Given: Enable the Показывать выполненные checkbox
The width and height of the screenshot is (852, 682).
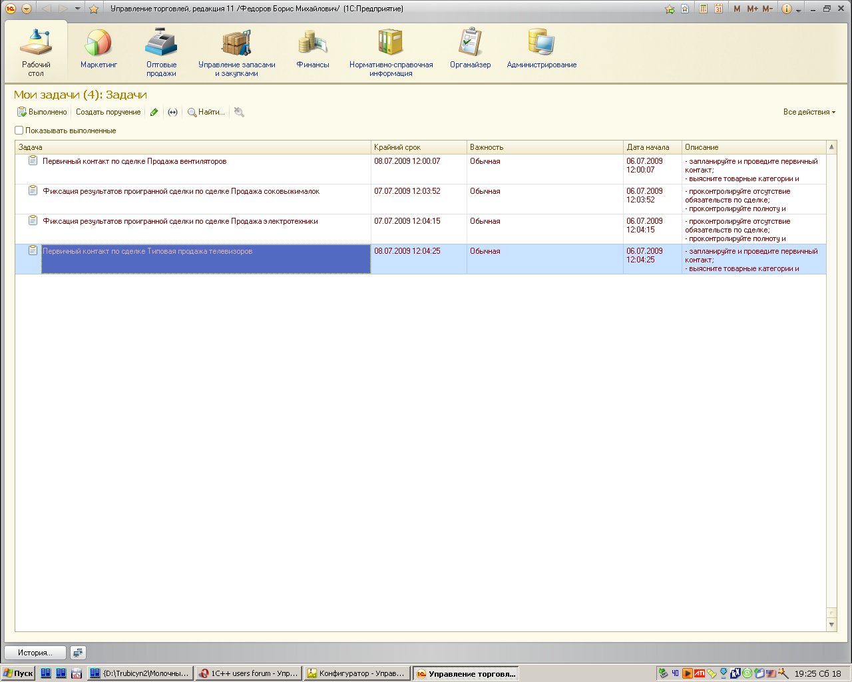Looking at the screenshot, I should click(19, 131).
